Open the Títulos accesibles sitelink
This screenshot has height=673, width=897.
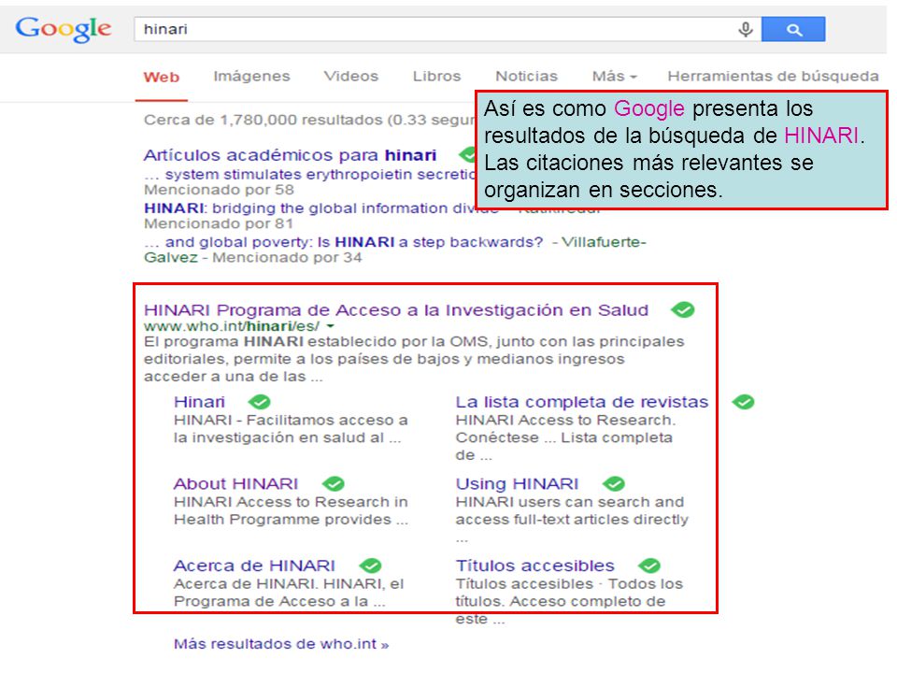(534, 566)
